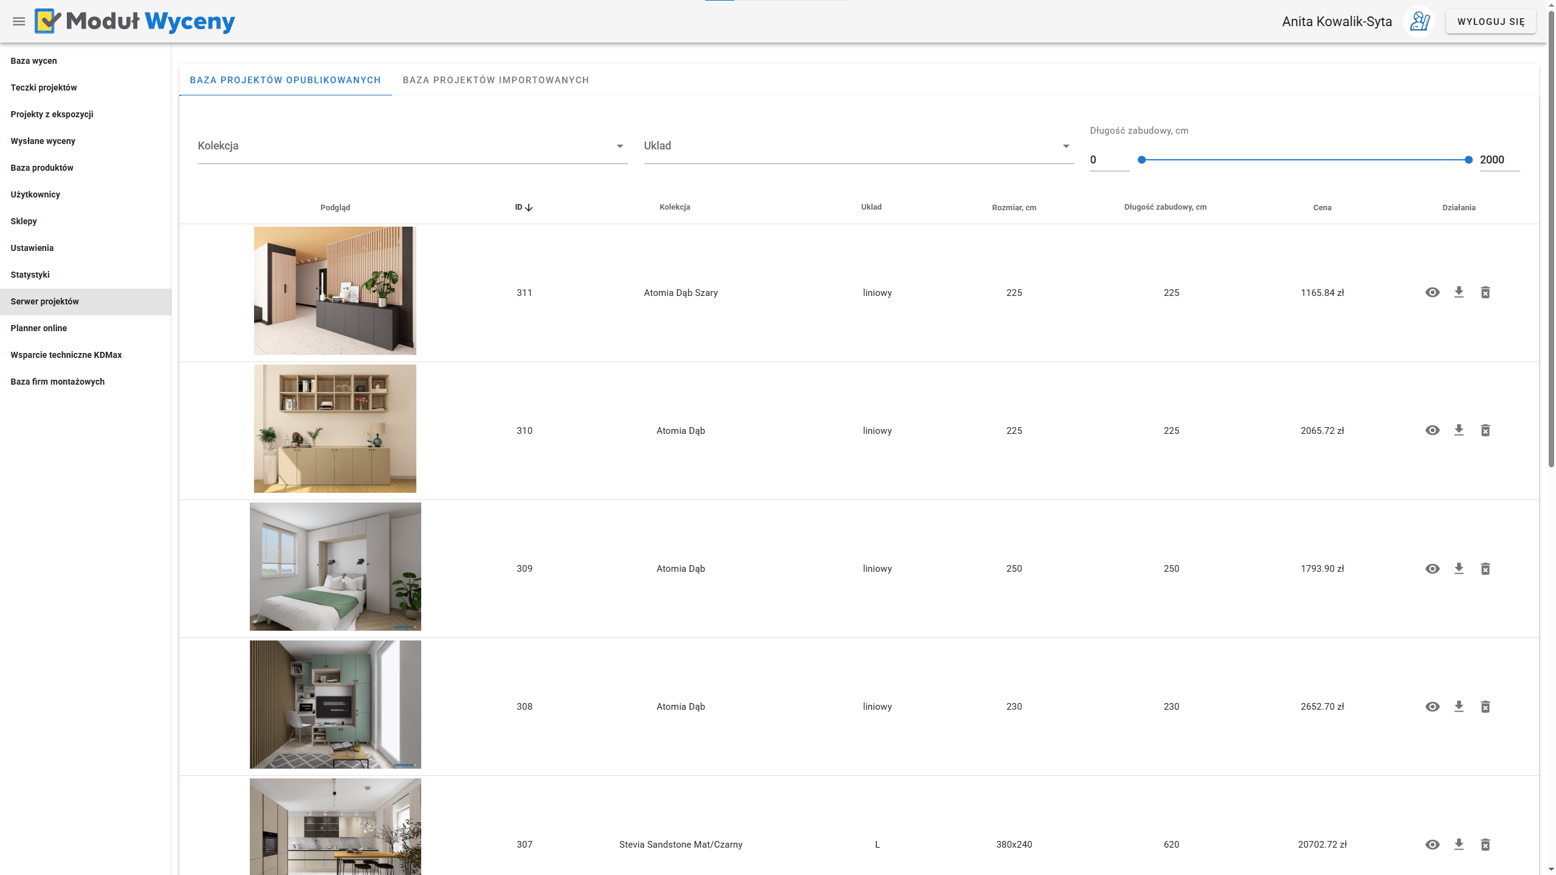Click the right handle of length slider

coord(1468,160)
